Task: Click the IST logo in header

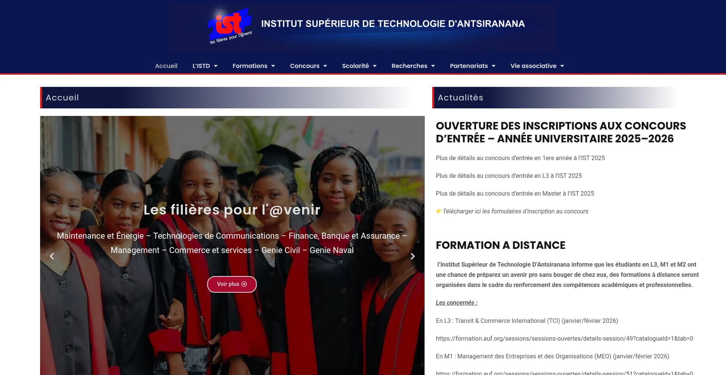Action: point(230,25)
